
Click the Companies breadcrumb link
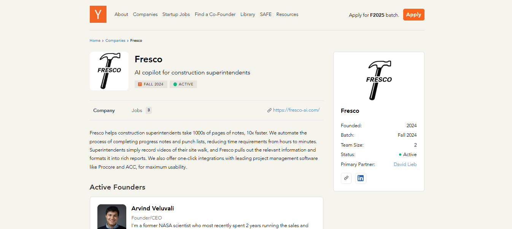pos(115,41)
